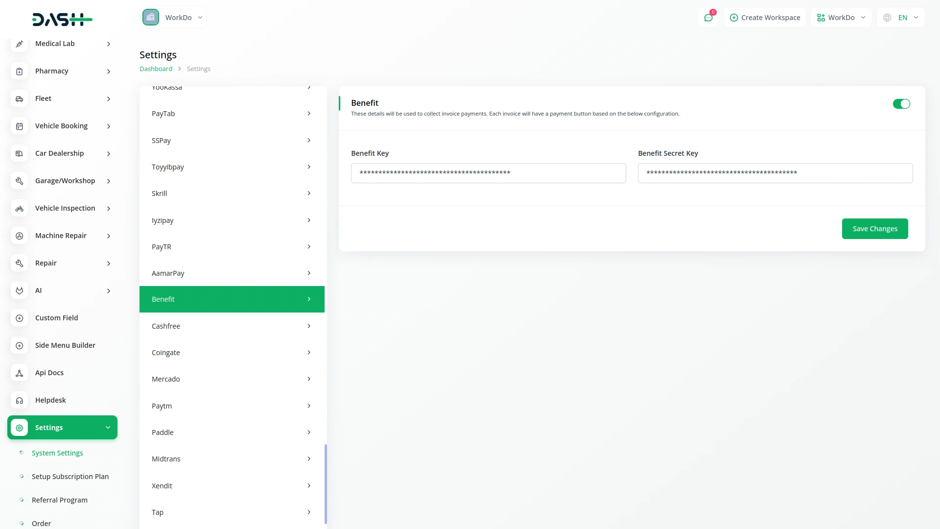Click the Save Changes button

pos(874,229)
